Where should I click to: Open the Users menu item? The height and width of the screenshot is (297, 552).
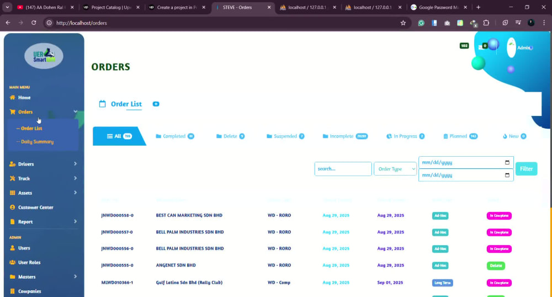click(24, 248)
